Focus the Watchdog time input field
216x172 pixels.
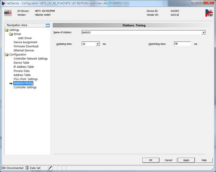[183, 44]
